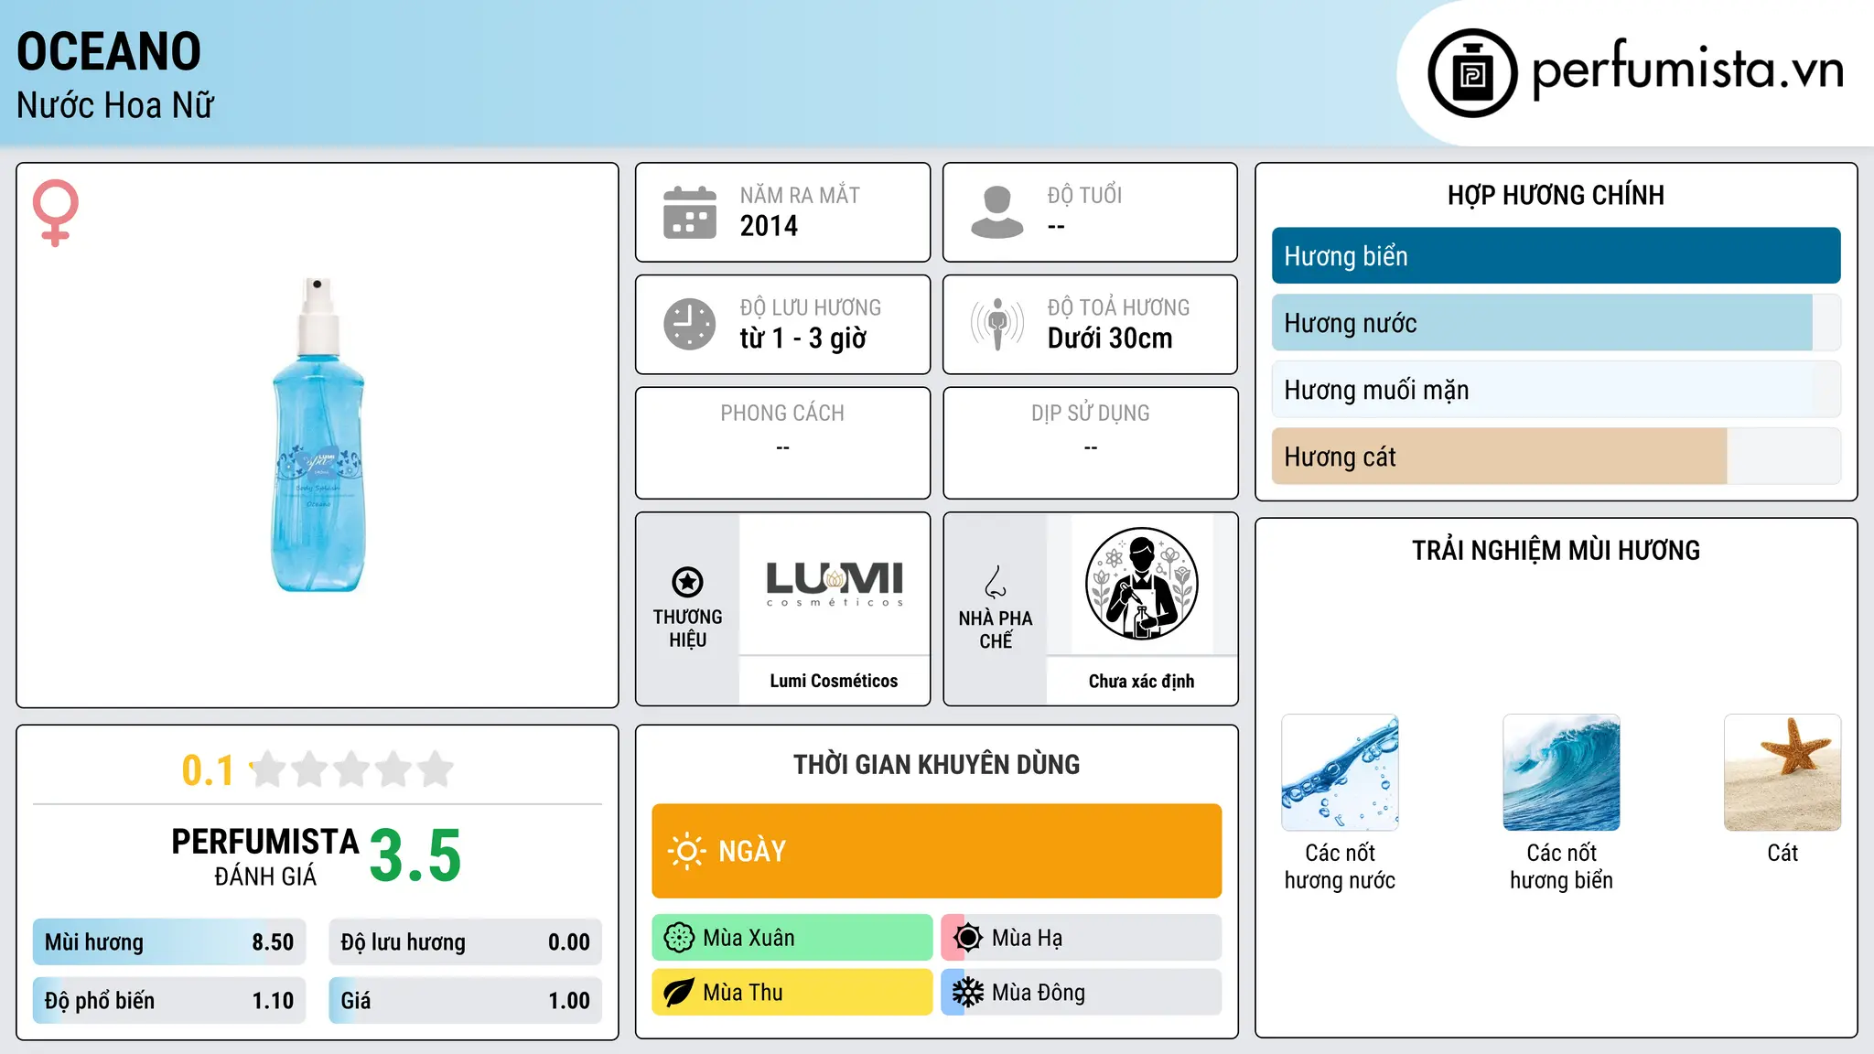Viewport: 1874px width, 1054px height.
Task: Click the clock icon beside Độ lưu hương
Action: [x=690, y=324]
